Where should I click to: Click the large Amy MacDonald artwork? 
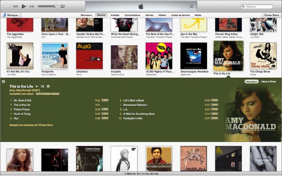coord(253,113)
